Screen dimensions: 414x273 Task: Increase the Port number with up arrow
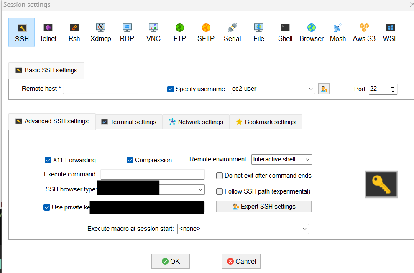click(393, 87)
